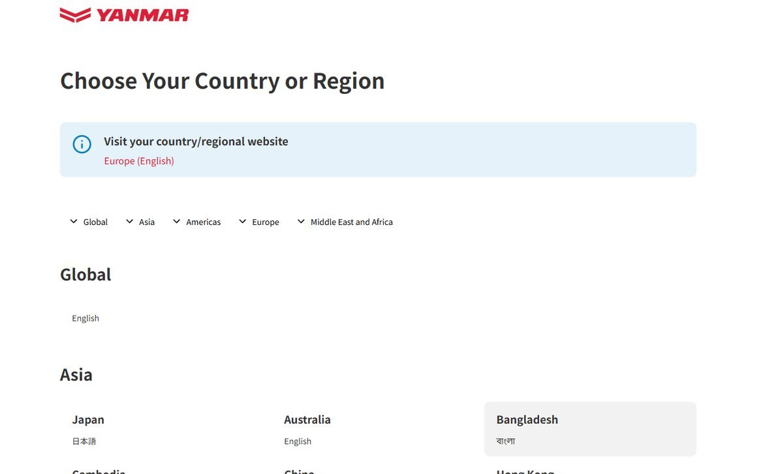Screen dimensions: 761x474
Task: Click the Asia section heading
Action: pyautogui.click(x=76, y=375)
